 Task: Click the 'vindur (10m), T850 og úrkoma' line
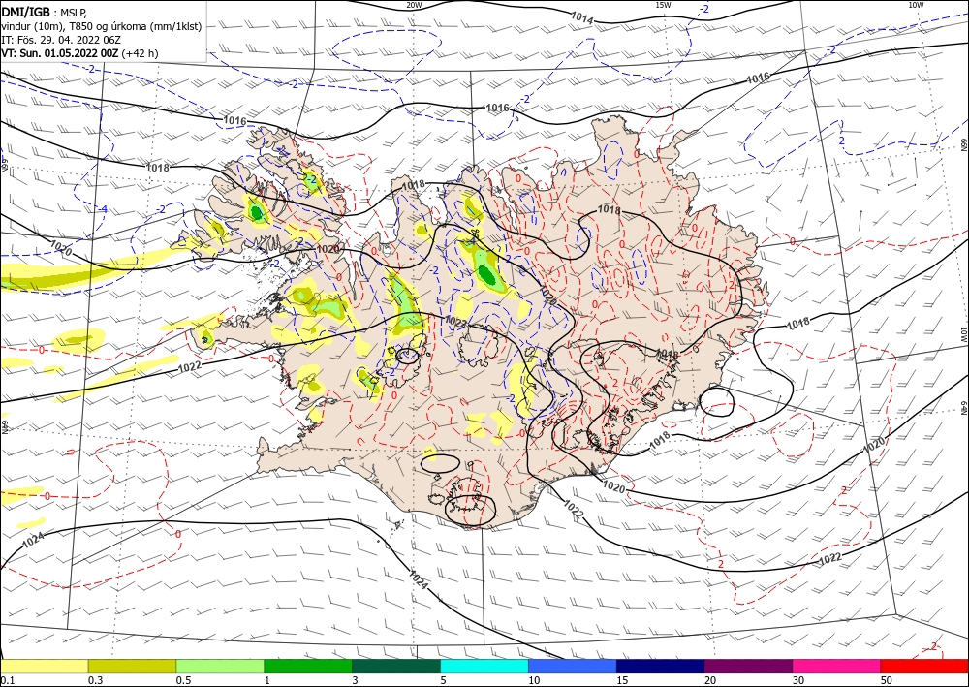point(101,26)
